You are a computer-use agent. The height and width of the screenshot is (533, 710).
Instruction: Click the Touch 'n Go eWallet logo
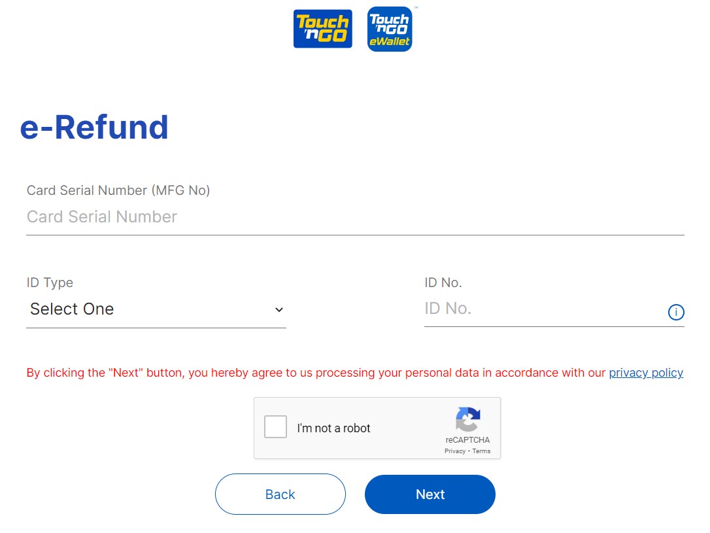click(x=390, y=28)
